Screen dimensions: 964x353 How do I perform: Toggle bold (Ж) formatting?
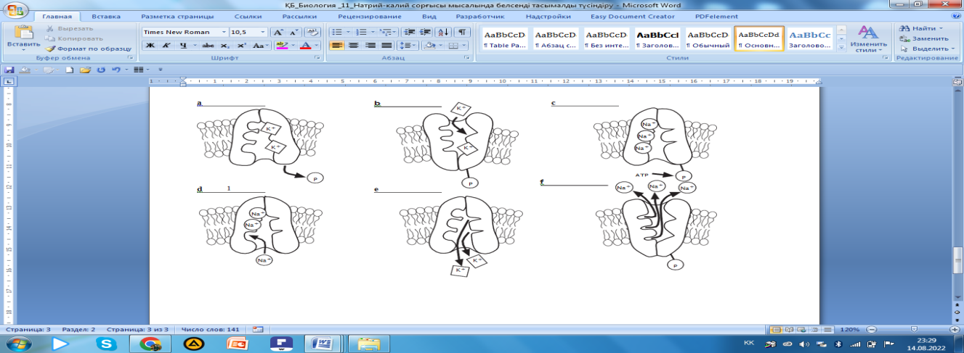150,46
